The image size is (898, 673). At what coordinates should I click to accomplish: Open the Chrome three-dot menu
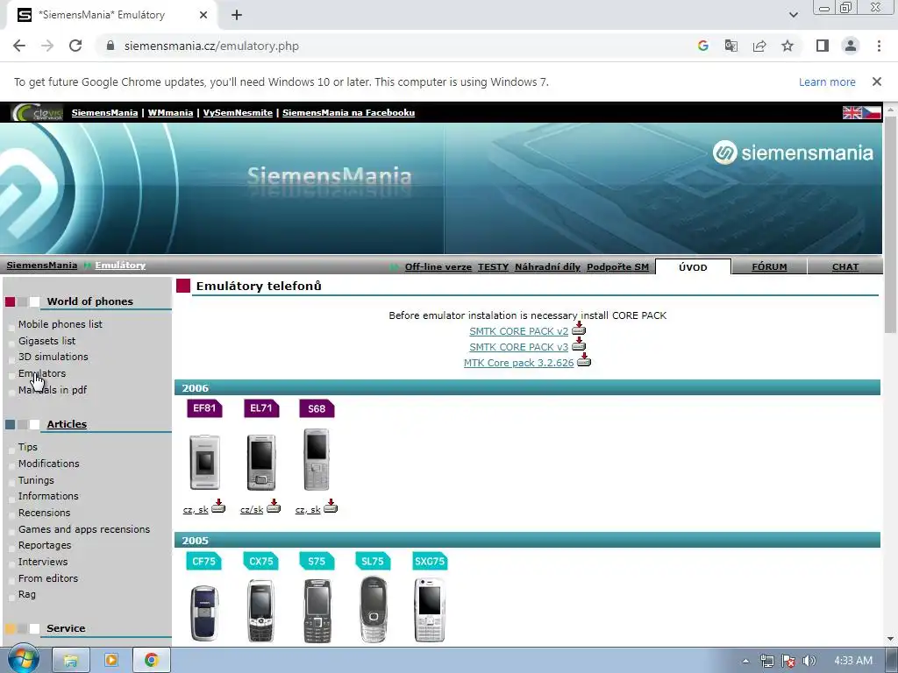[879, 46]
